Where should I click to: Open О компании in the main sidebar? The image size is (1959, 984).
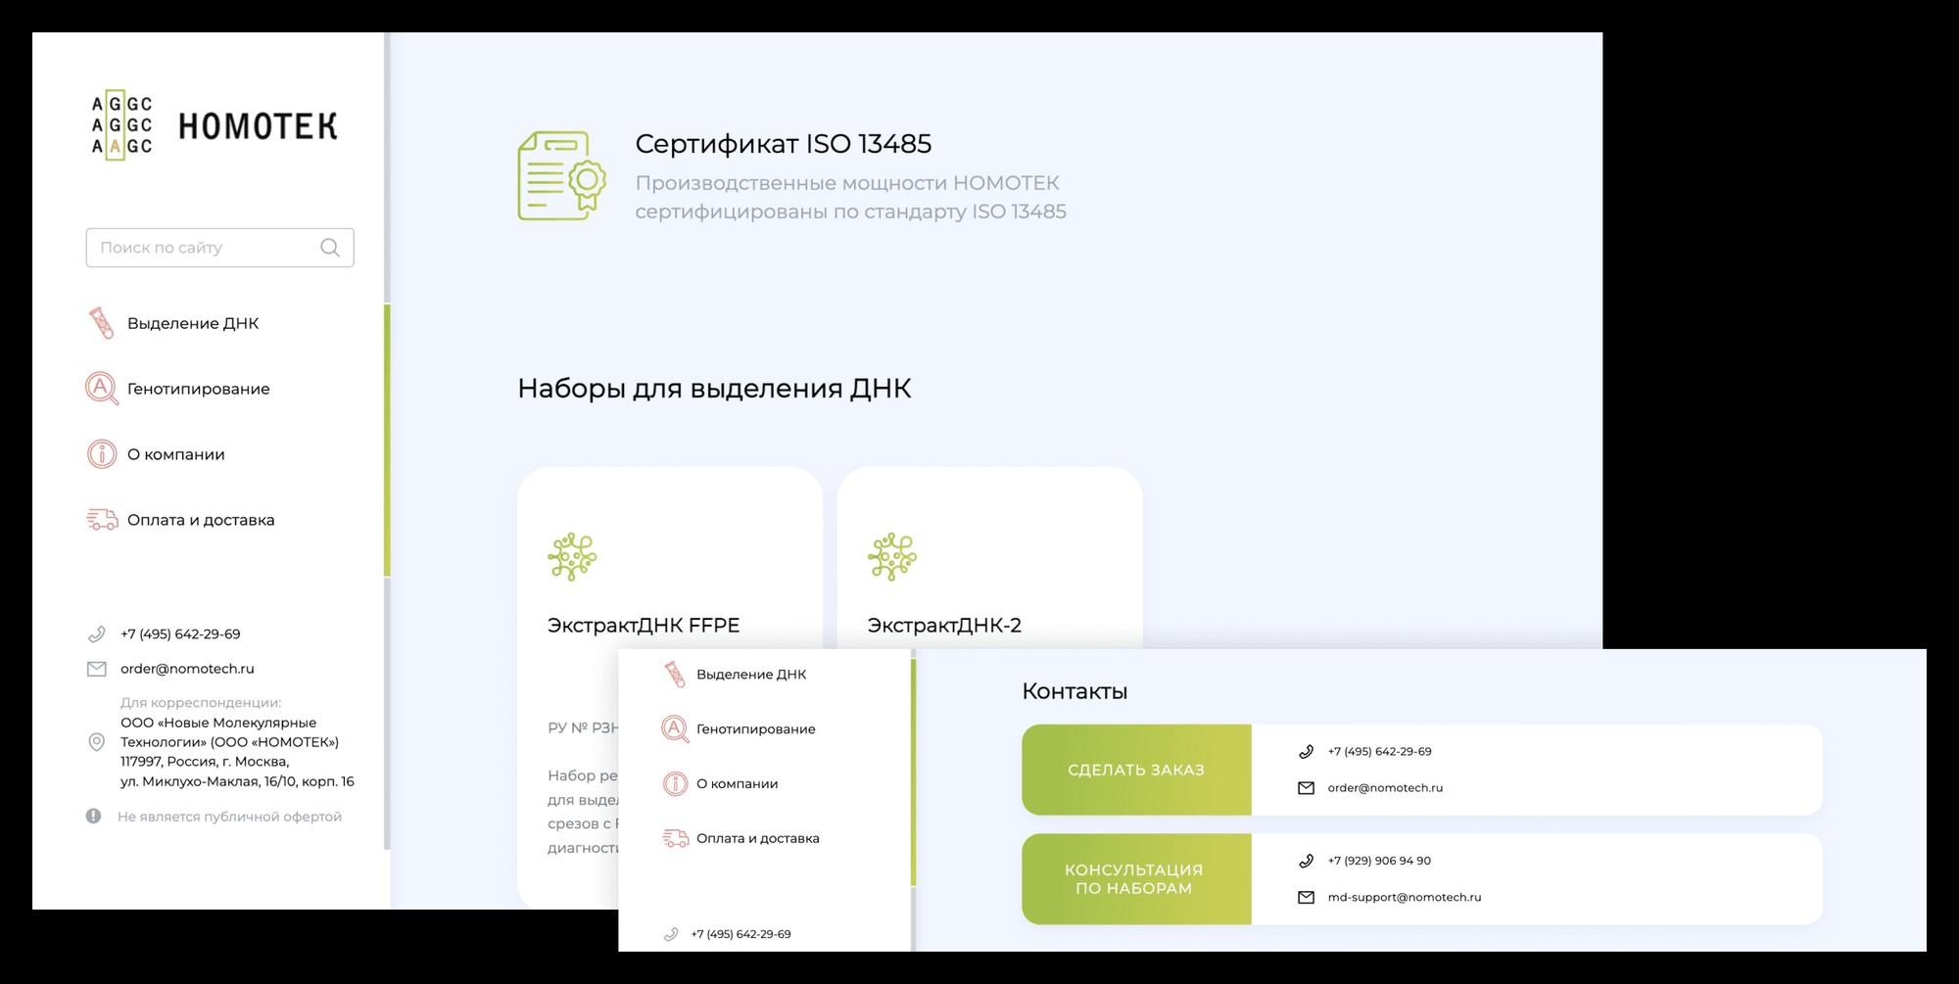pos(176,454)
